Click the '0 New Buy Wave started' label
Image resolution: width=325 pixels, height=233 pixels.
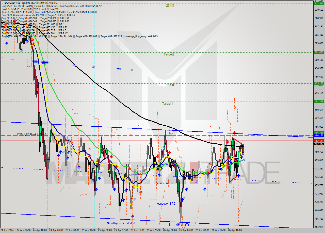point(120,223)
